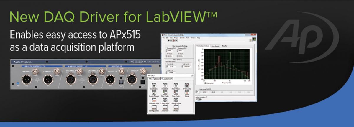Click the Pause button in LabVIEW toolbar
354x127 pixels.
(176, 40)
